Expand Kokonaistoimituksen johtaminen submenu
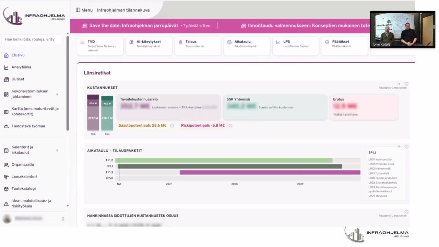 click(57, 94)
